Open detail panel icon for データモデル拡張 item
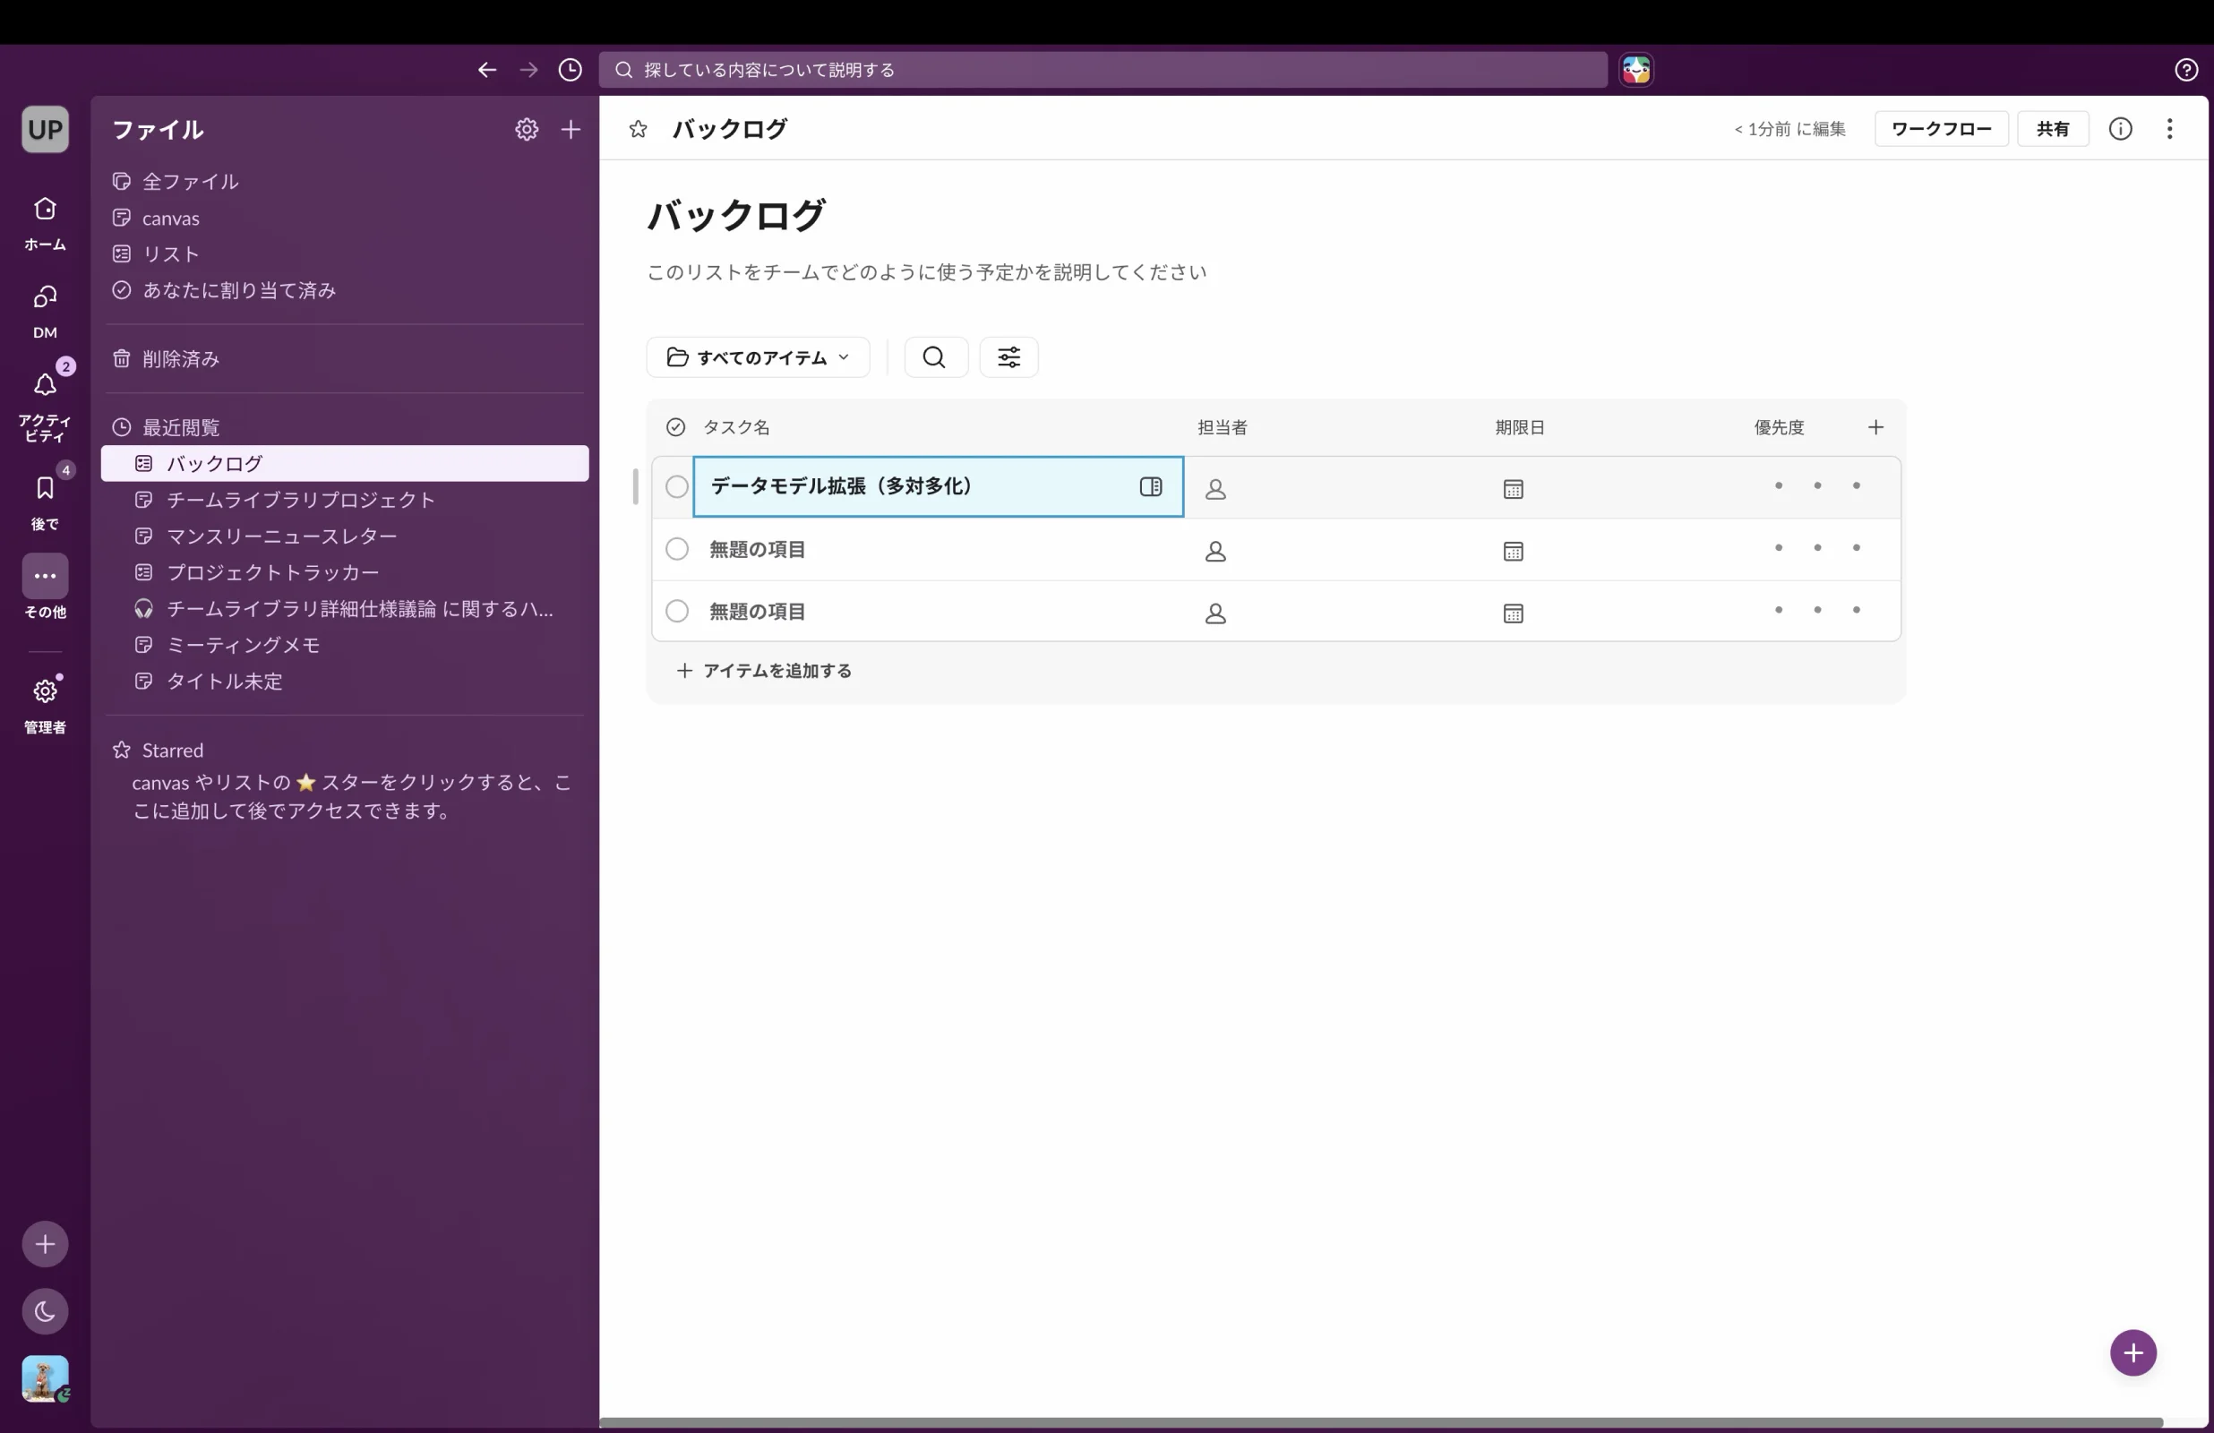This screenshot has width=2214, height=1433. (1151, 486)
